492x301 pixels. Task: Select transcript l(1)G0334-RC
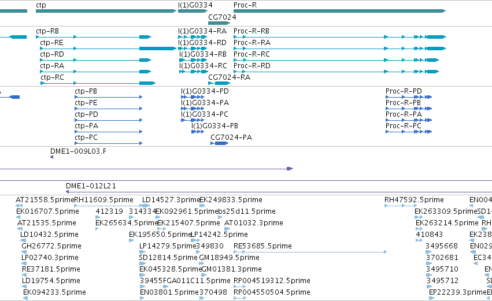click(194, 72)
